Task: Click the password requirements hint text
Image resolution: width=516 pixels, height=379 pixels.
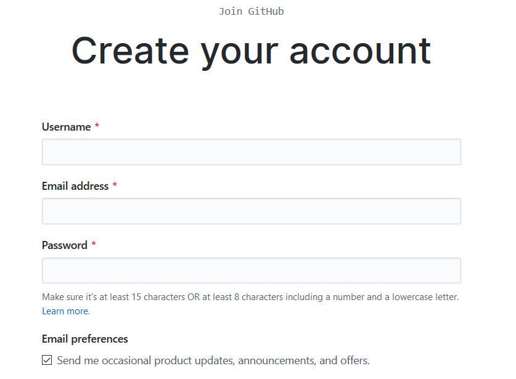Action: 250,297
